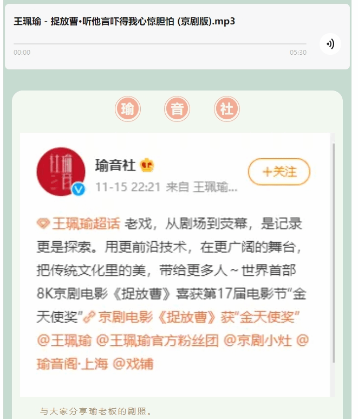
Task: Seek on the audio progress bar
Action: tap(160, 43)
